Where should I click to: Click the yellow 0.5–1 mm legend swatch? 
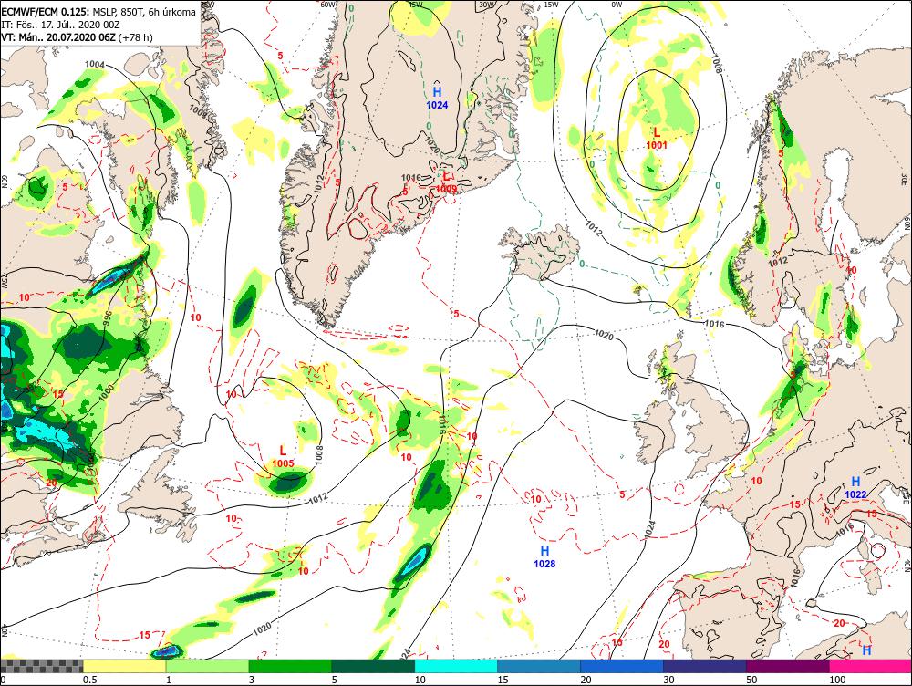[124, 666]
